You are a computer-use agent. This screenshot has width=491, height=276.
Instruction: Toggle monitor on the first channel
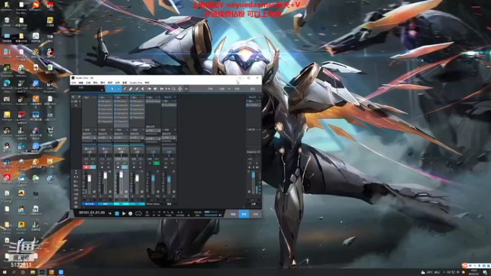93,167
